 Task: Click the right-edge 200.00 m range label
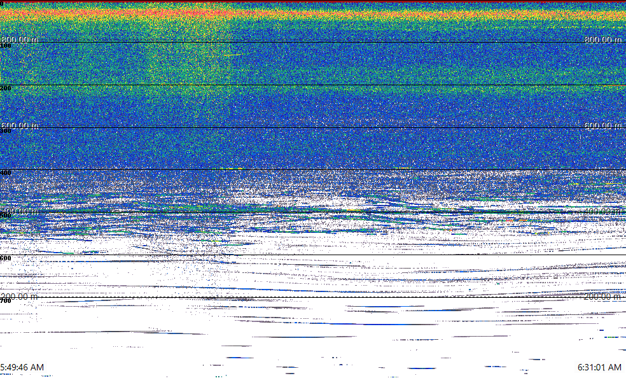point(603,297)
